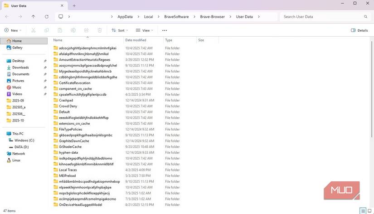Click the search magnifier icon
The width and height of the screenshot is (374, 214).
[366, 17]
